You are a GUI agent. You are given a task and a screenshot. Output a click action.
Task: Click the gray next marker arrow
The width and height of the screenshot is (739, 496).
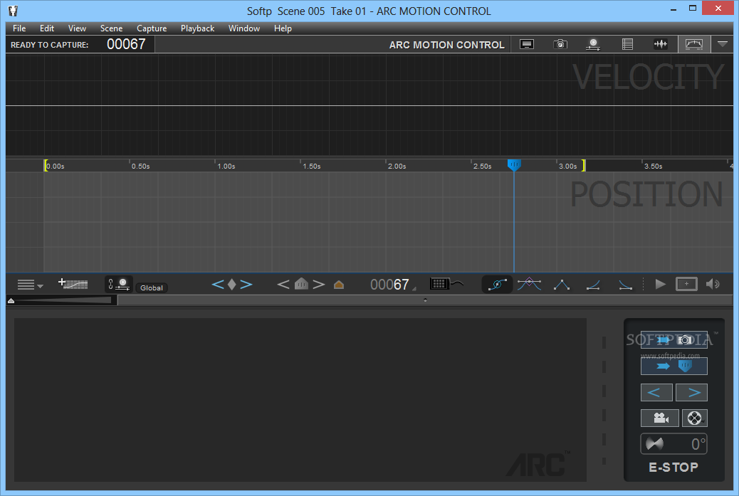[319, 285]
